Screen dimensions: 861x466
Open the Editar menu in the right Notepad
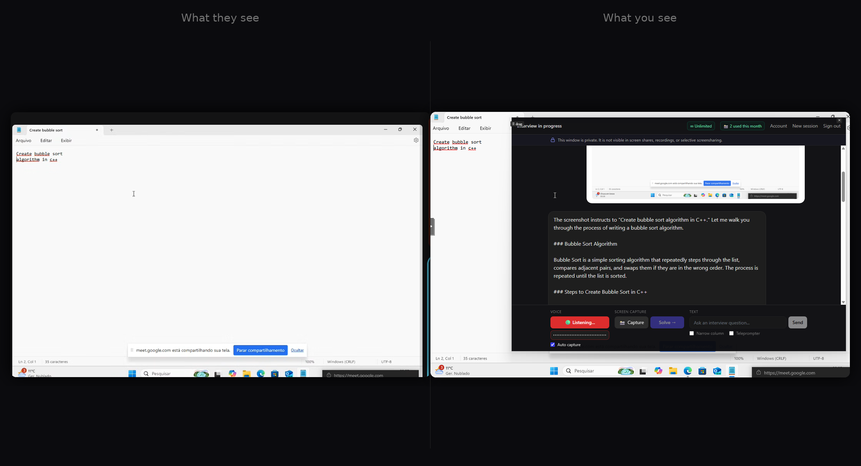click(x=464, y=128)
